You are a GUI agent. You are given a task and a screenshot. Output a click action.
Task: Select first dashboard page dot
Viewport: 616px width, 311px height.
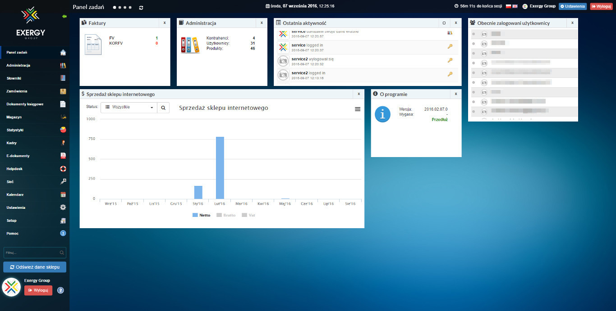point(114,8)
